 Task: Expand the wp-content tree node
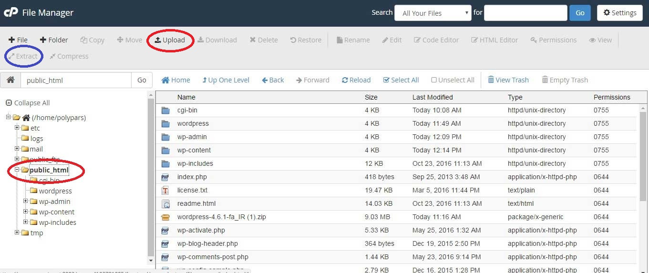tap(26, 212)
